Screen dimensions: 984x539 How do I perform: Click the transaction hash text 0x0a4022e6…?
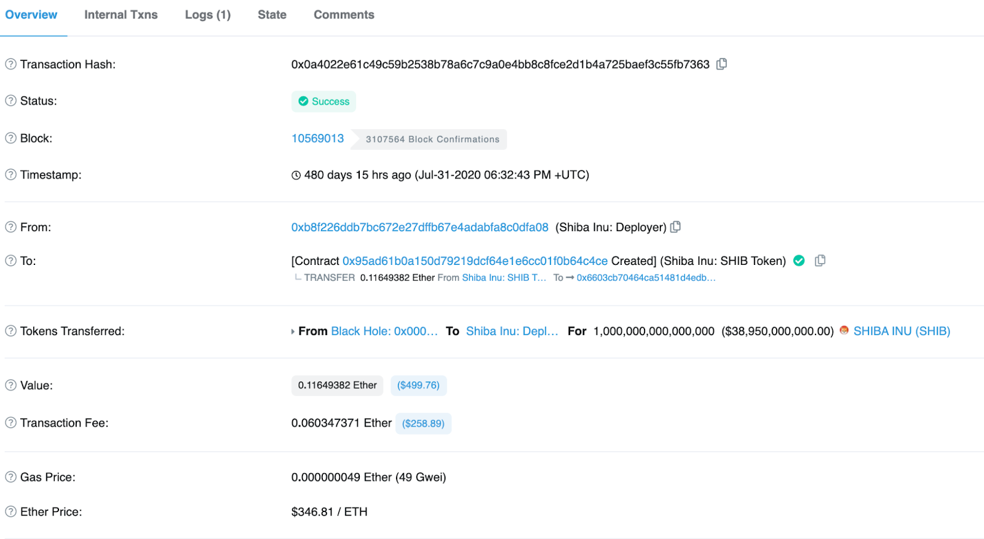coord(500,65)
